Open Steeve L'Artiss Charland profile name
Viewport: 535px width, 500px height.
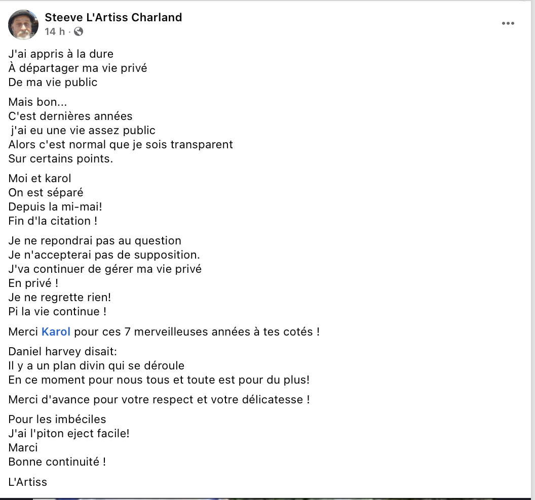(x=113, y=17)
